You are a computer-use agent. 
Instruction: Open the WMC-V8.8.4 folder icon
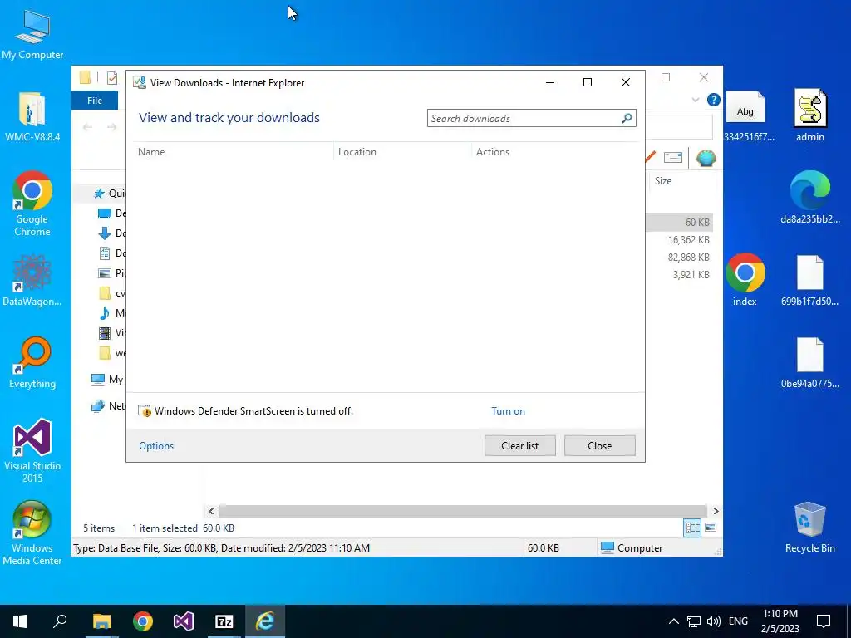point(32,116)
